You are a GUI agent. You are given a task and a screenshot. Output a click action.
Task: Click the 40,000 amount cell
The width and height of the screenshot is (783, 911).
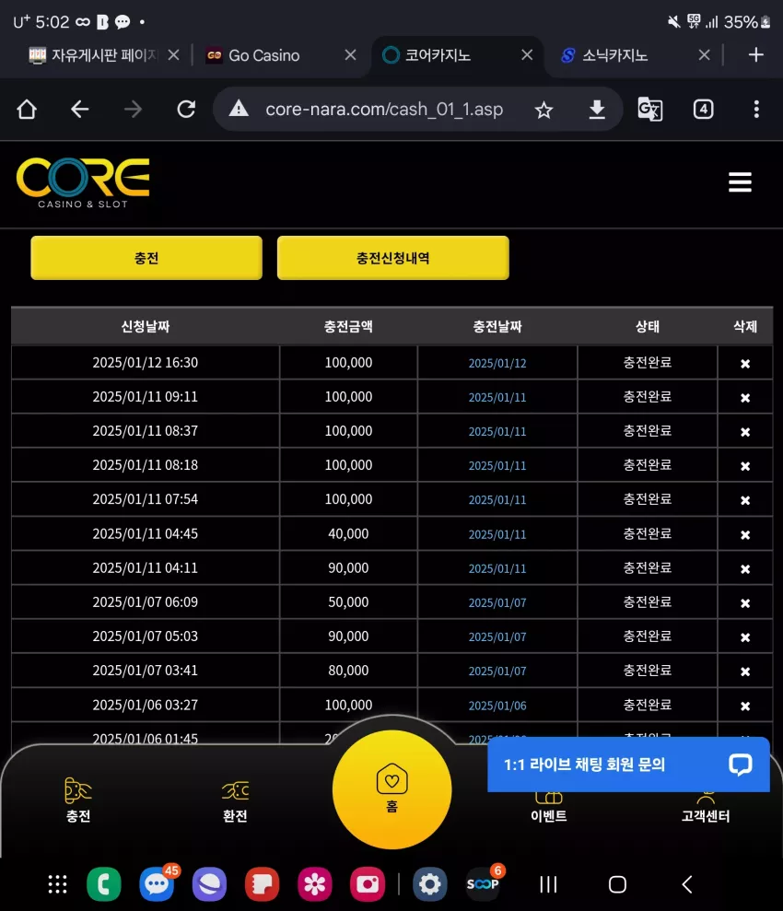click(x=348, y=533)
